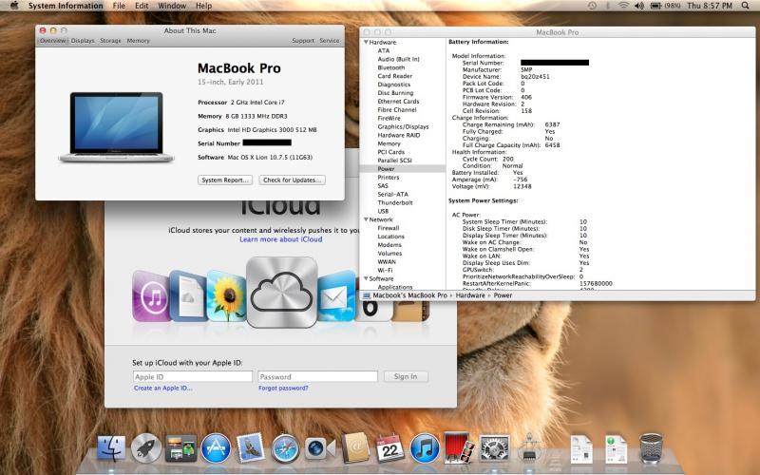Select Memory in the hardware tree
760x475 pixels.
point(389,143)
